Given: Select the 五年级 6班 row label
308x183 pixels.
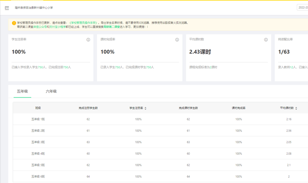Looking at the screenshot, I should point(38,176).
